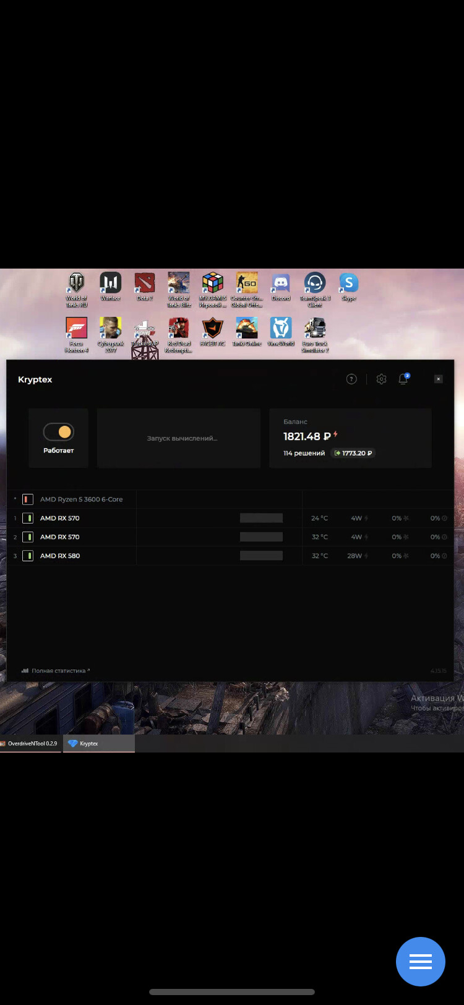Click the 1821.48 ₽ balance amount

pyautogui.click(x=307, y=436)
